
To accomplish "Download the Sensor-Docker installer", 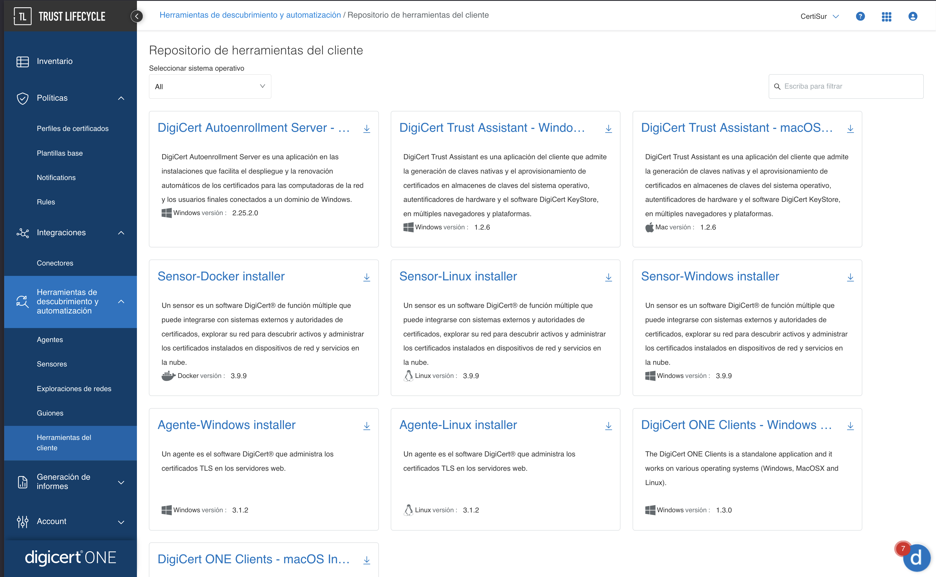I will point(367,278).
